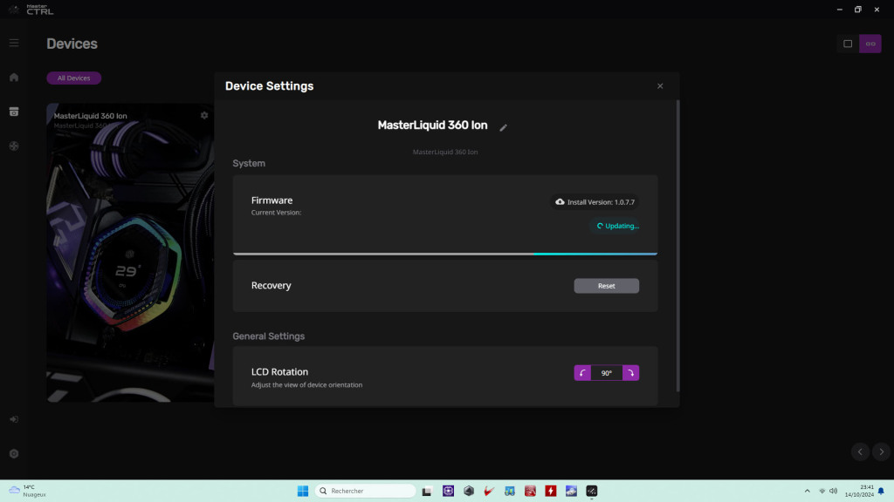Open the hamburger menu in the sidebar

click(x=14, y=44)
